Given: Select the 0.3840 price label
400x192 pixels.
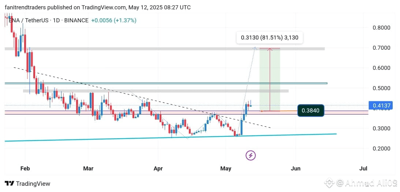Looking at the screenshot, I should (x=310, y=111).
